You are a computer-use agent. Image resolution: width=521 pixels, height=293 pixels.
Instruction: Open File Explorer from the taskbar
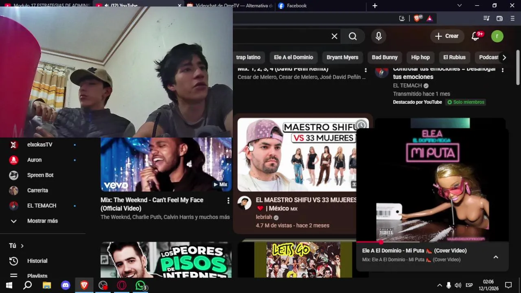47,286
